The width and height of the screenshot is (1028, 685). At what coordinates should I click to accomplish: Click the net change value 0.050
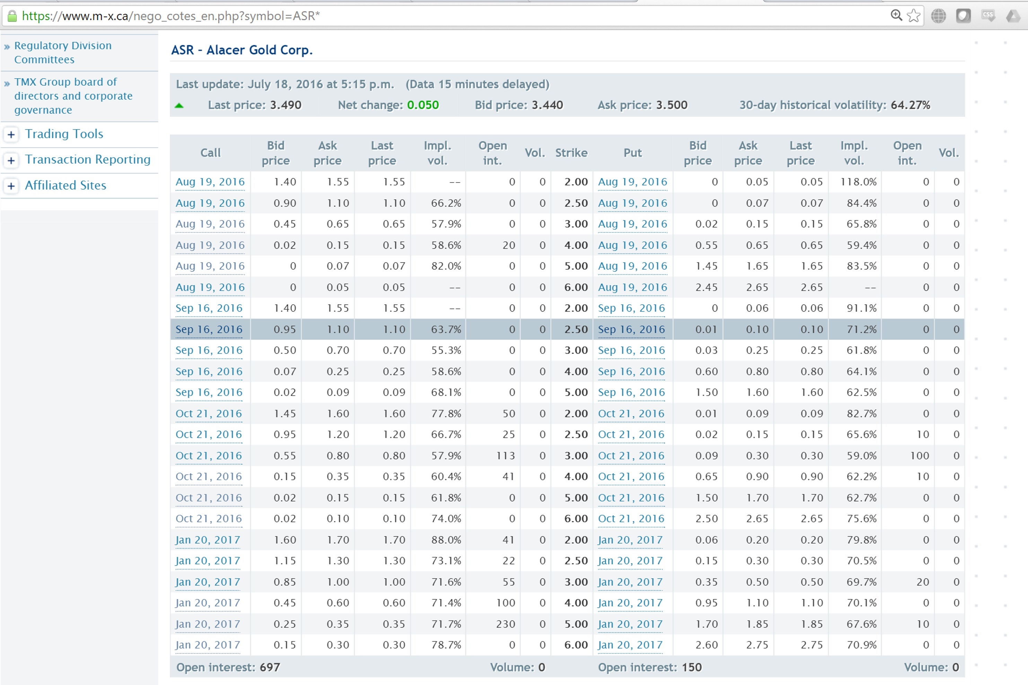click(422, 105)
